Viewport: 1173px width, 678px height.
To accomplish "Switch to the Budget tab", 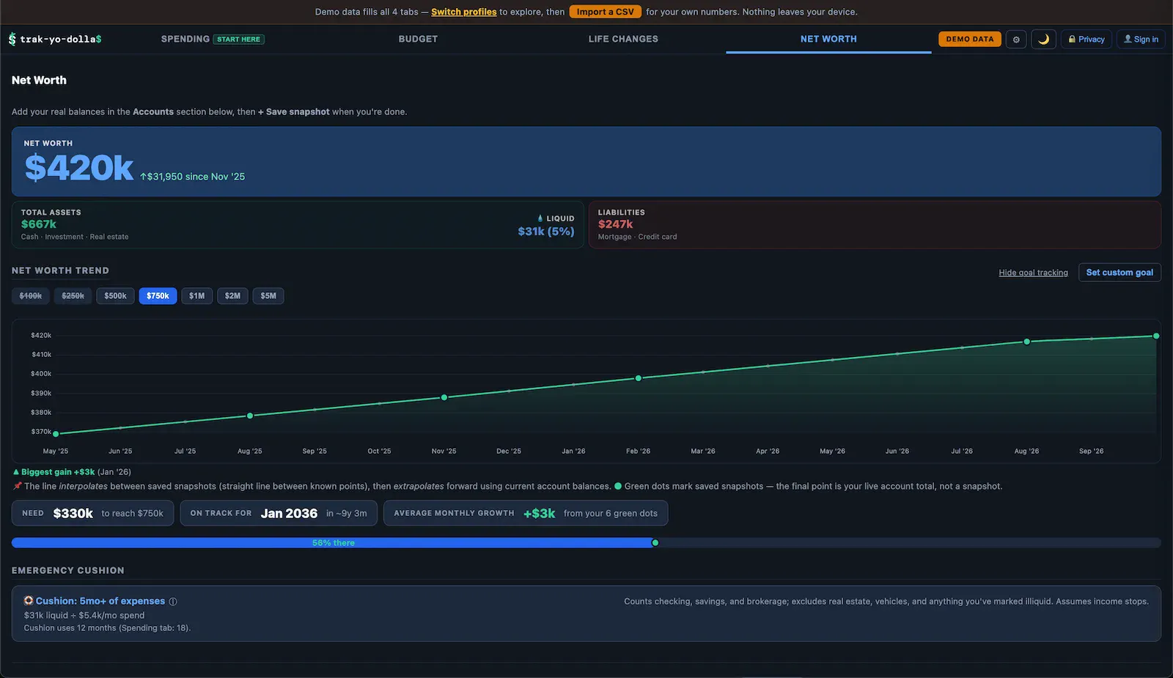I will click(x=418, y=39).
